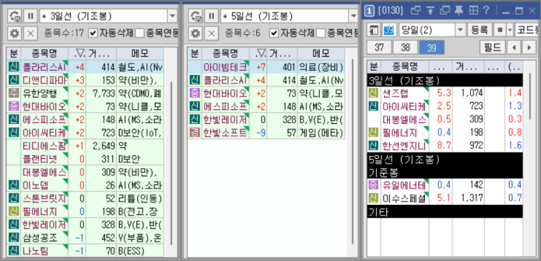This screenshot has width=541, height=261.
Task: Go to next fields with the right arrow
Action: pos(529,48)
